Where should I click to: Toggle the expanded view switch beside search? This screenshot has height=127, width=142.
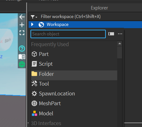[111, 34]
